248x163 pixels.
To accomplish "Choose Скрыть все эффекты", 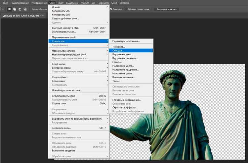I will pyautogui.click(x=131, y=107).
